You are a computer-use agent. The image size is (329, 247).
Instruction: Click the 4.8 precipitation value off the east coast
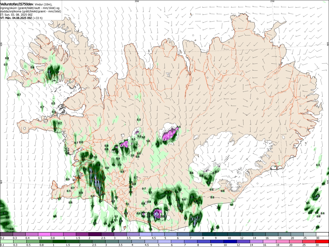coord(318,196)
